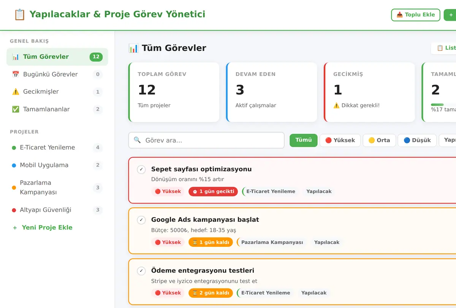Click the green checkmark icon next to Tamamlananlar
This screenshot has height=308, width=456.
pyautogui.click(x=16, y=109)
